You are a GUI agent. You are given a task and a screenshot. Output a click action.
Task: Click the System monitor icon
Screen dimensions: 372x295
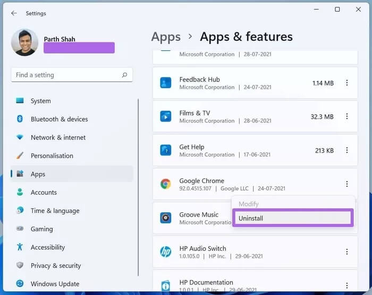click(x=20, y=101)
